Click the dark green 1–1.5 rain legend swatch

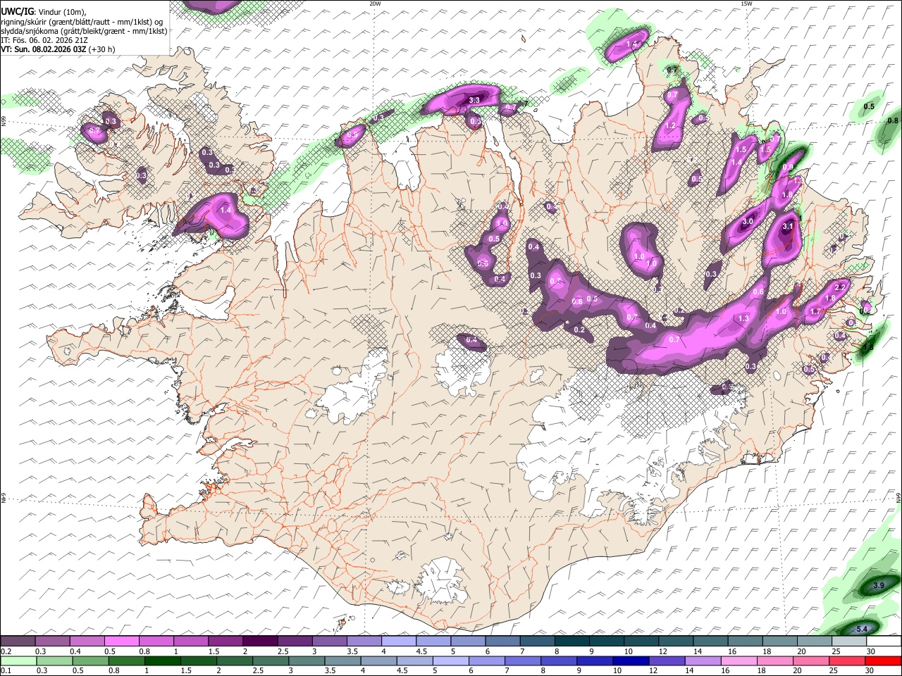[x=162, y=661]
